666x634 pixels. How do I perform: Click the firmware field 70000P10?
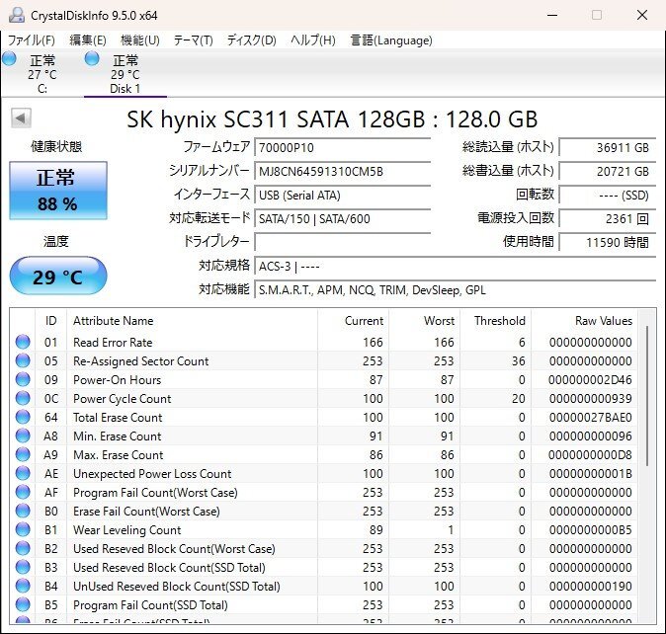pyautogui.click(x=342, y=148)
